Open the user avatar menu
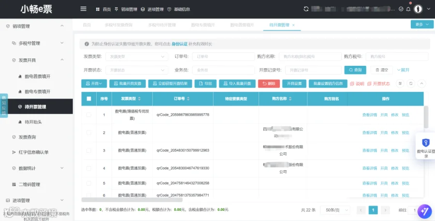The width and height of the screenshot is (435, 221). (x=418, y=9)
